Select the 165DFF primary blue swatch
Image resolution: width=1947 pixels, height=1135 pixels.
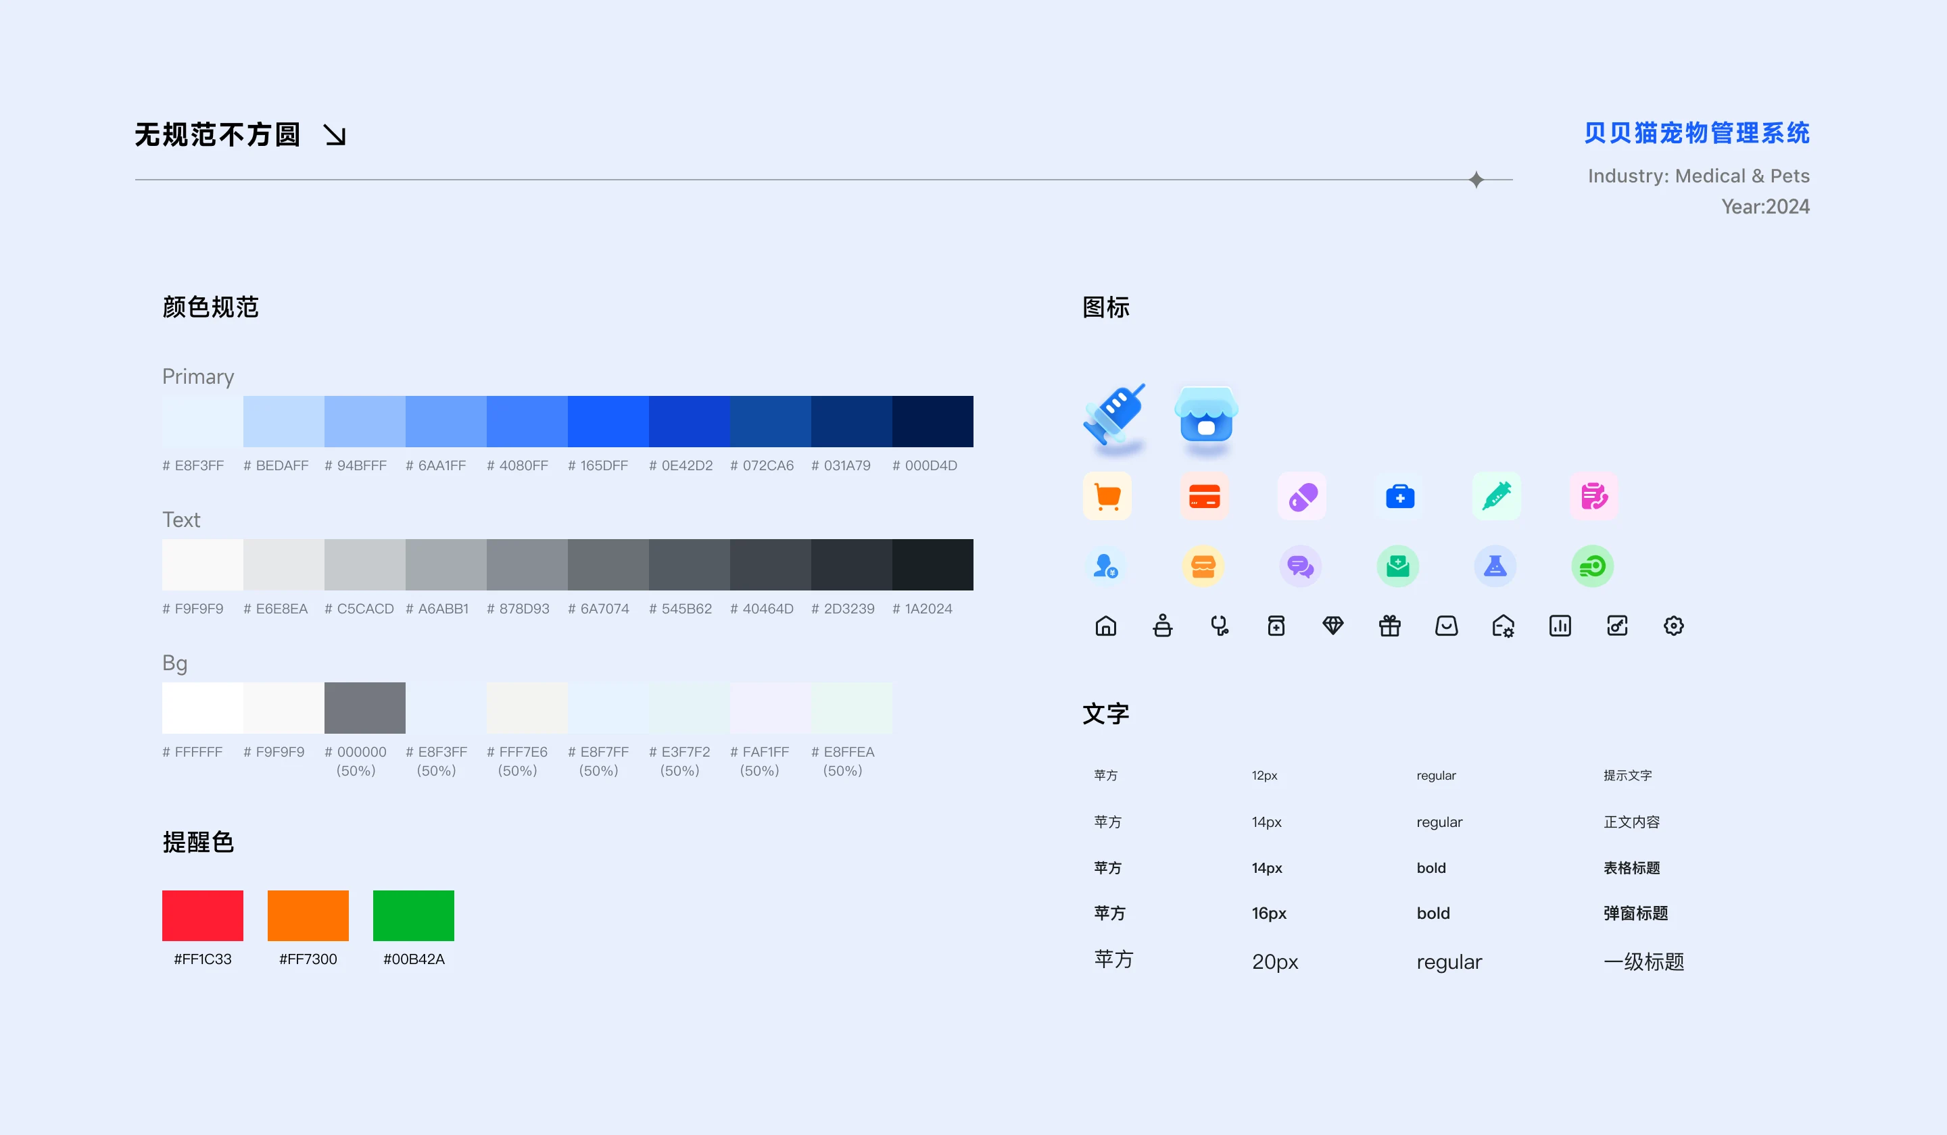click(x=608, y=422)
